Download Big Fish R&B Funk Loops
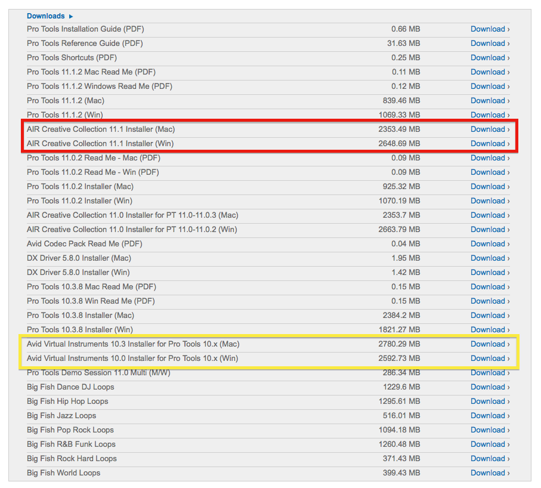 [490, 444]
